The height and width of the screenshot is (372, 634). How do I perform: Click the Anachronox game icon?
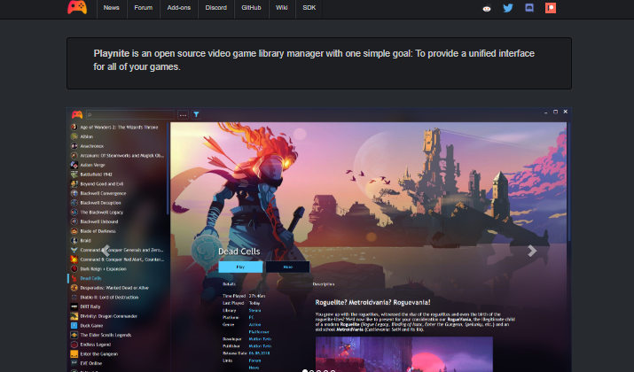click(x=74, y=146)
